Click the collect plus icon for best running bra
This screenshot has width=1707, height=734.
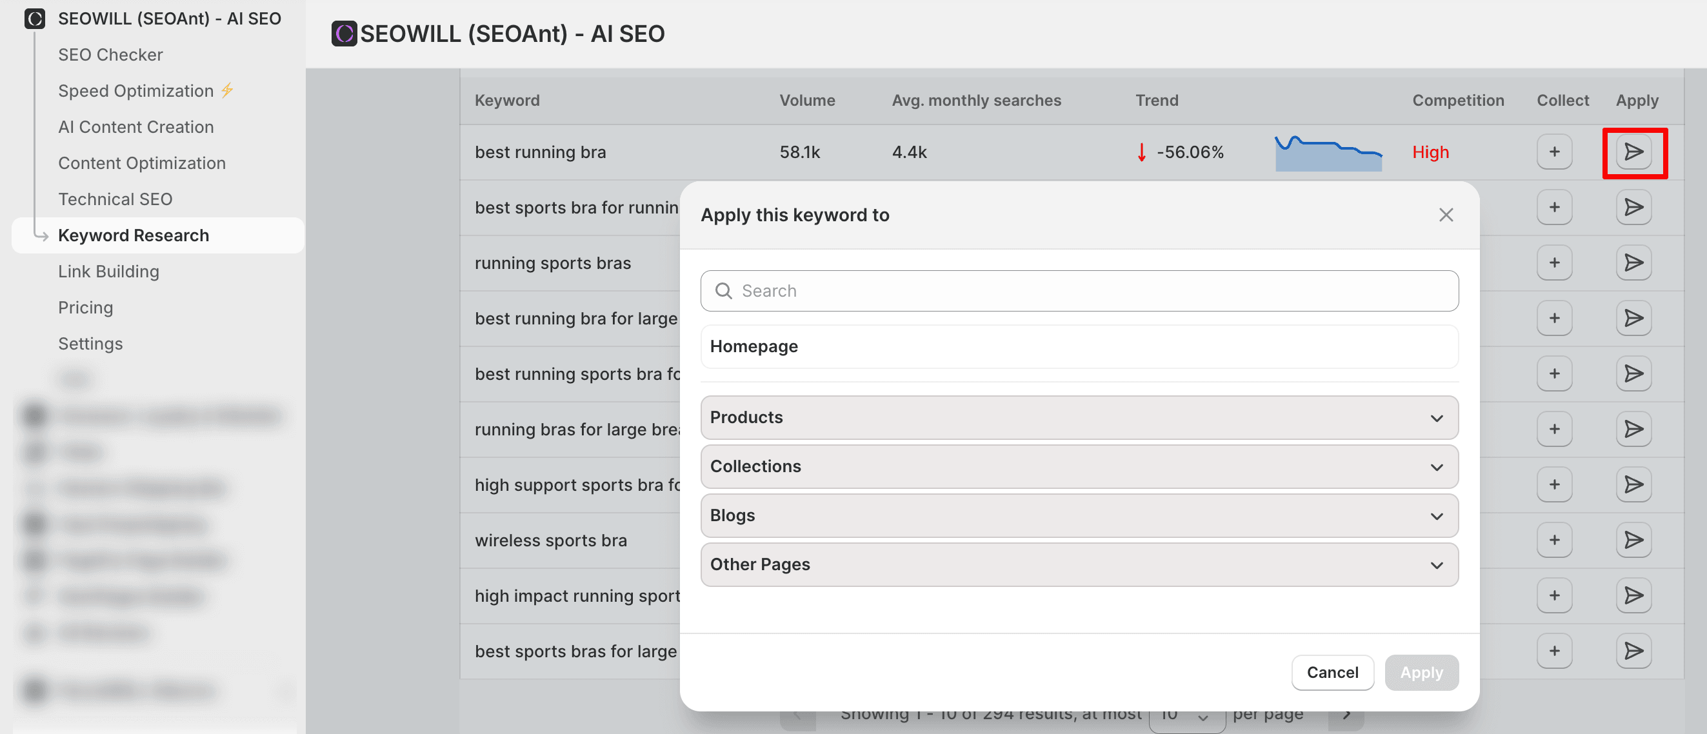1554,152
